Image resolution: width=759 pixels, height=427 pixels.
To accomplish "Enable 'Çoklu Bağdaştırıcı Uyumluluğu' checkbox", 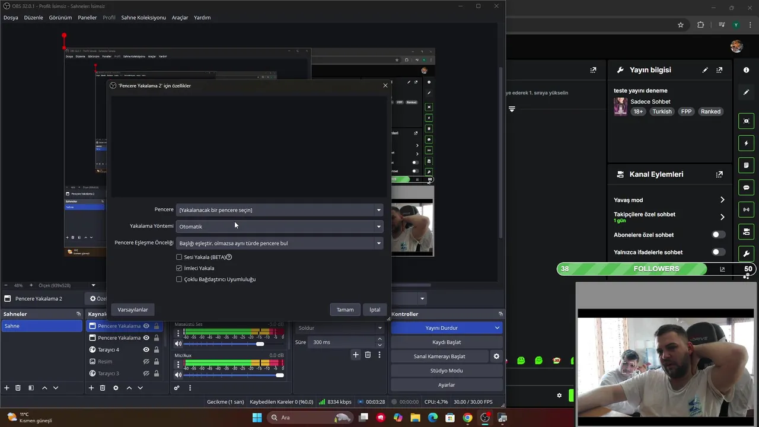I will (x=179, y=279).
